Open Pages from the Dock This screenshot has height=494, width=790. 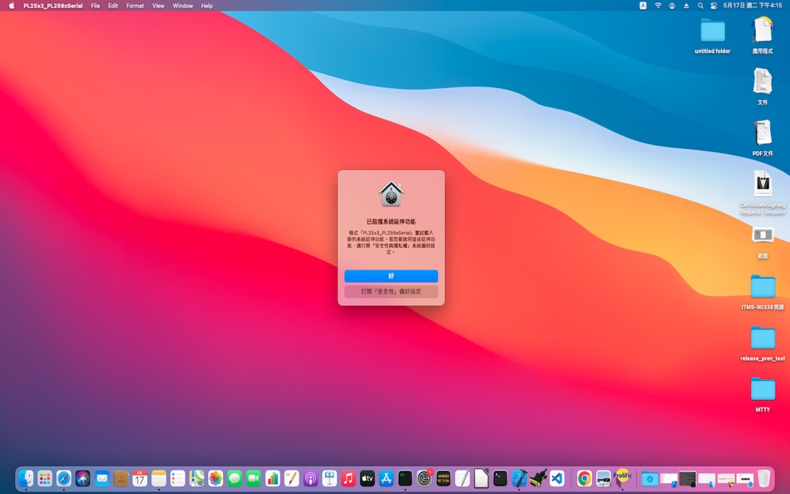tap(291, 478)
